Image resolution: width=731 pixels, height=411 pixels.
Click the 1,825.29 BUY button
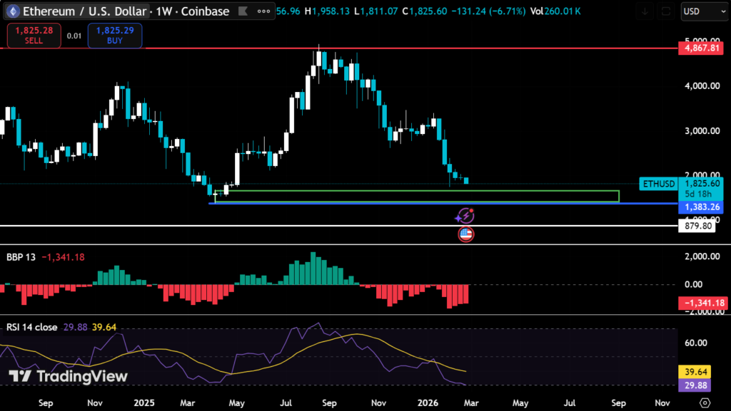coord(114,36)
